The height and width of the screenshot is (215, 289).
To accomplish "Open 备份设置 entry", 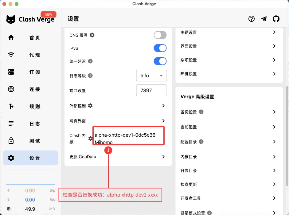I will click(229, 112).
